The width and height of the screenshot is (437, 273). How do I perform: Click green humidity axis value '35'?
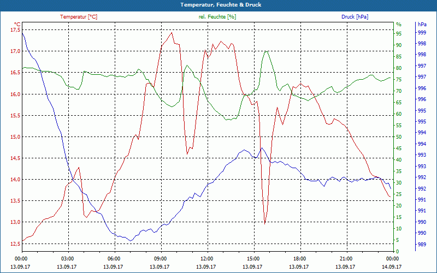pos(399,171)
